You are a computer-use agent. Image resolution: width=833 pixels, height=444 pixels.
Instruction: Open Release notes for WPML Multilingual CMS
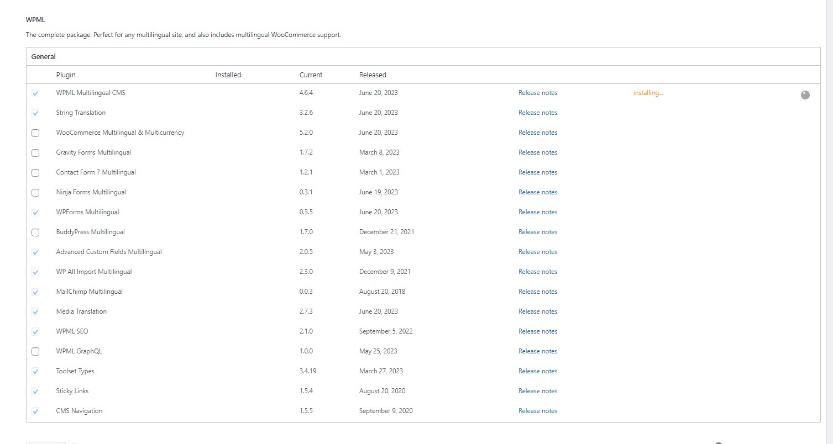click(538, 93)
